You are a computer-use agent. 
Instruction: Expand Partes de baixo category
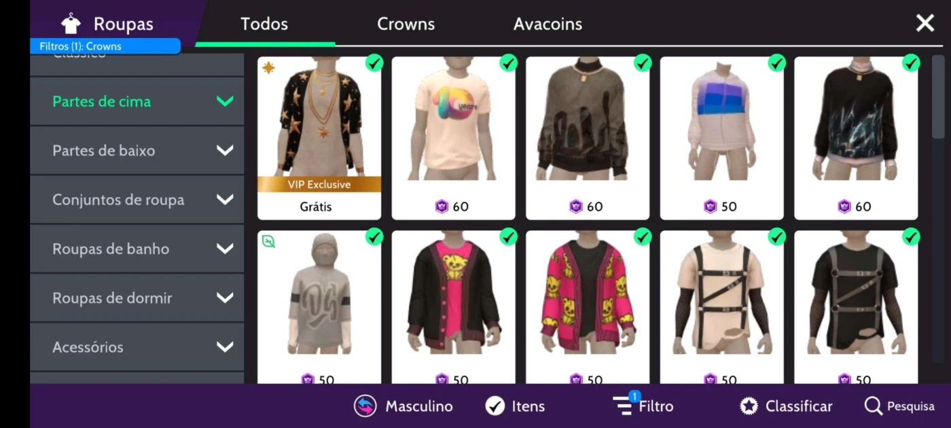point(137,151)
